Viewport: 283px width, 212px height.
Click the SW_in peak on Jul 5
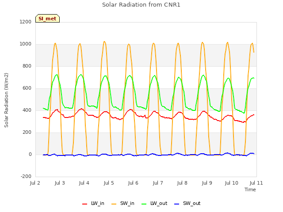[x=104, y=42]
